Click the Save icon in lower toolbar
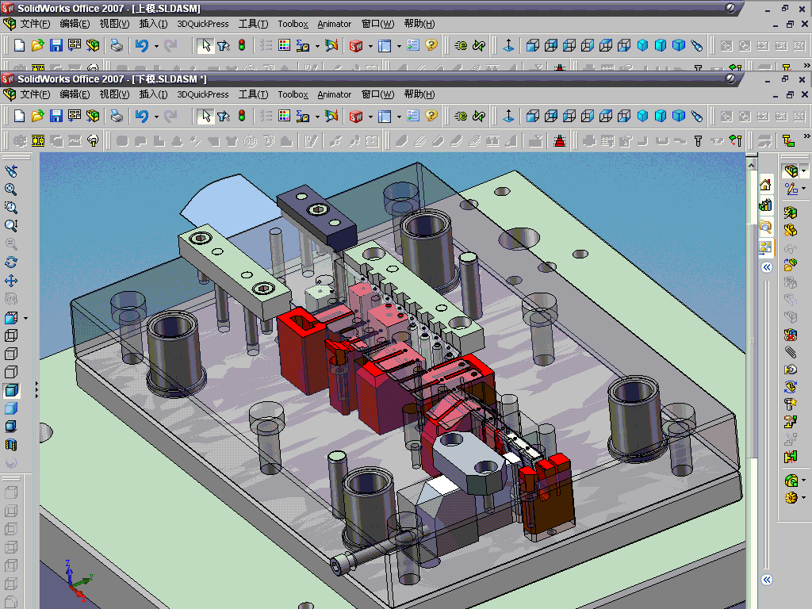This screenshot has width=812, height=609. [56, 117]
